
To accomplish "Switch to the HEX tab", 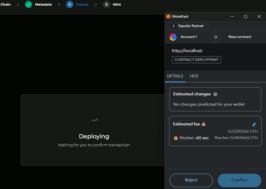I will tap(194, 76).
